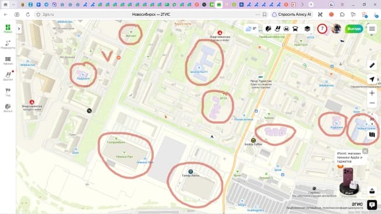The image size is (381, 214).
Task: Select the ruler measurement tool
Action: click(372, 65)
